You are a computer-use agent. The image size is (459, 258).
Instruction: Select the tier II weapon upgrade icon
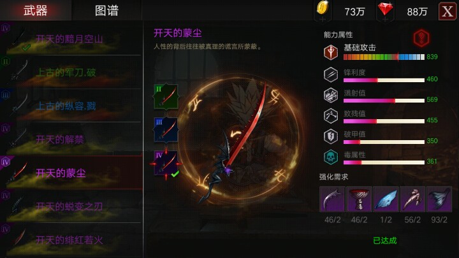[x=166, y=96]
